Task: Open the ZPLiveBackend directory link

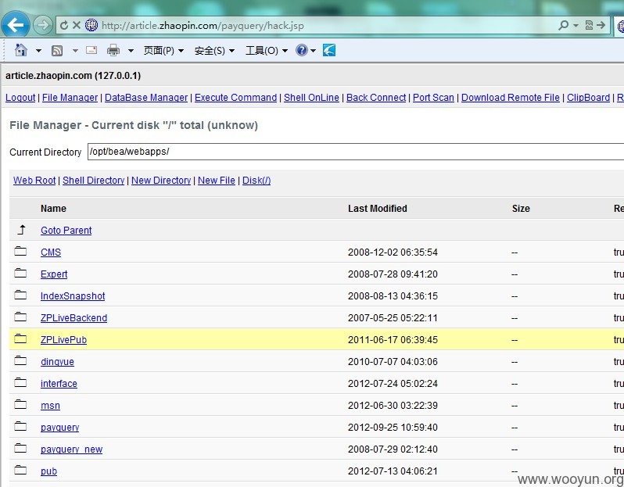Action: (x=74, y=318)
